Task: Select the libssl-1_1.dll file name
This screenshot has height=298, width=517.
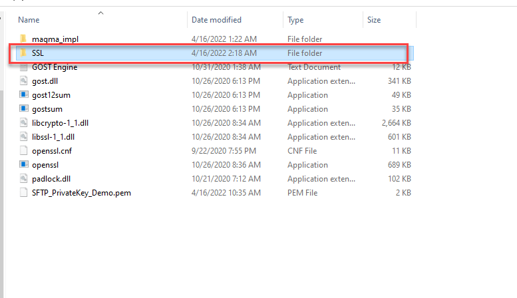Action: [x=53, y=137]
